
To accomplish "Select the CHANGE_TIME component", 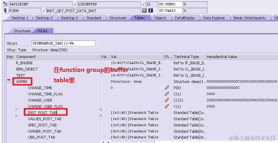I will point(40,88).
